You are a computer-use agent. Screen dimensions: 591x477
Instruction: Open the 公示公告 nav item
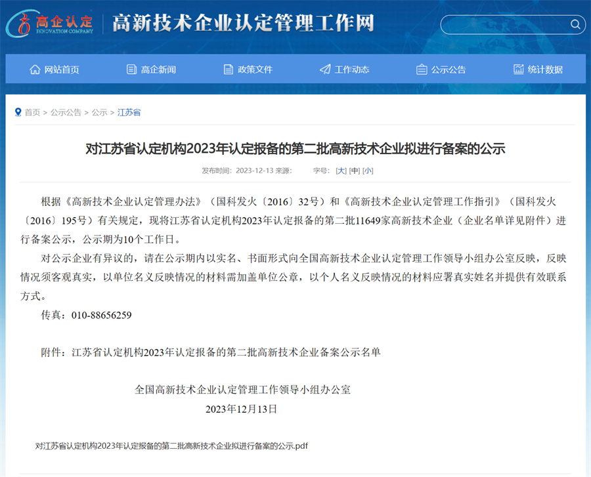[x=448, y=70]
